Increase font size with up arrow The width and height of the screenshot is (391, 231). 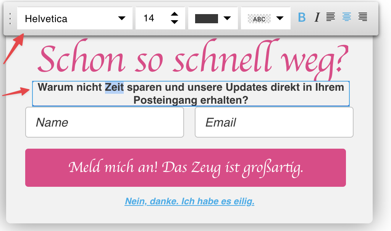pyautogui.click(x=174, y=14)
